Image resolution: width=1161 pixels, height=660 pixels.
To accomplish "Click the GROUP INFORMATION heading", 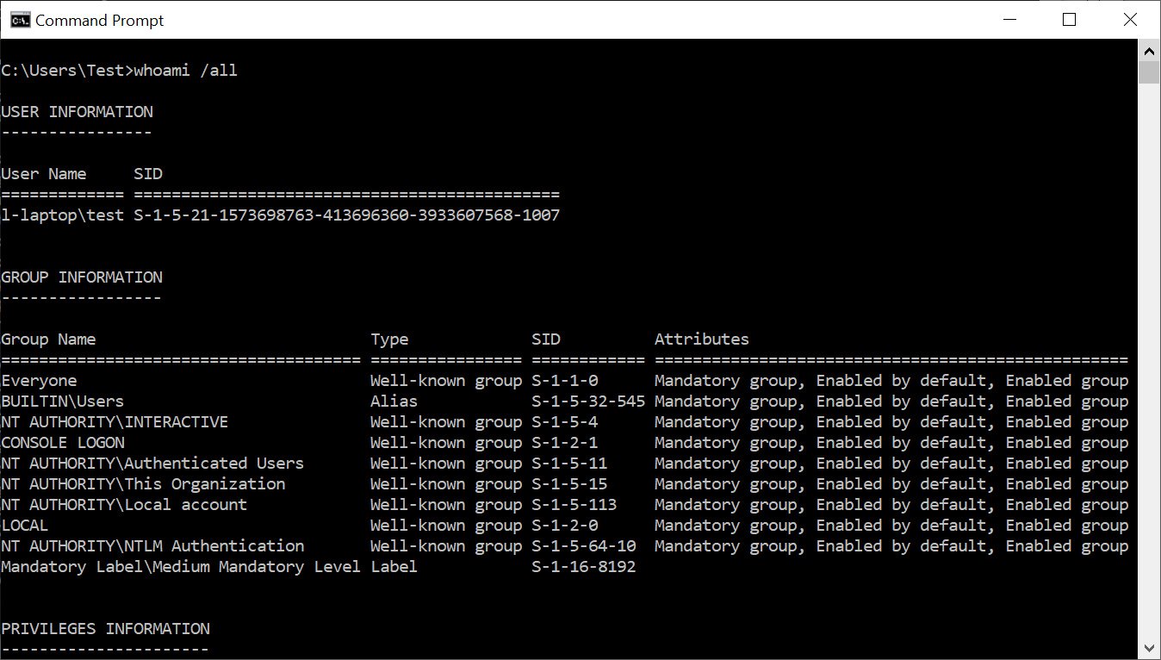I will tap(82, 277).
